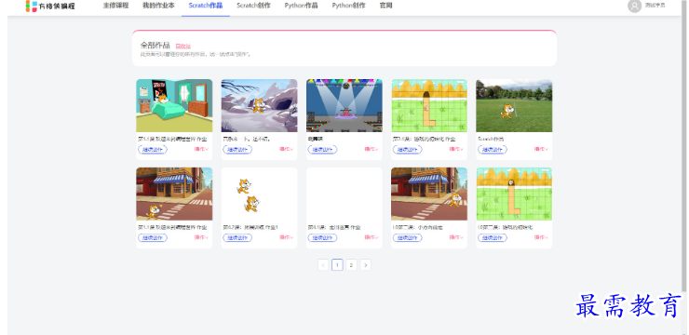Click 继续创作 on the blank-thumbnail card
Image resolution: width=689 pixels, height=335 pixels.
[322, 237]
